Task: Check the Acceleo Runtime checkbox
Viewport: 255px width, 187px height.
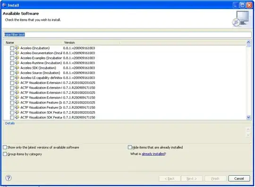Action: tap(12, 63)
